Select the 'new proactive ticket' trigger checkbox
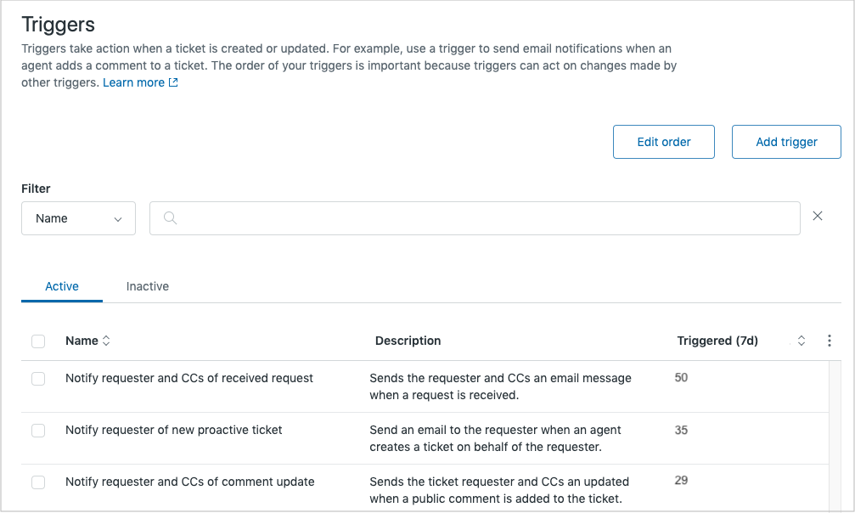 tap(38, 431)
